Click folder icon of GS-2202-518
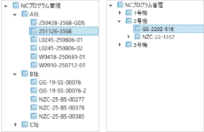204x132 pixels. coord(138,29)
